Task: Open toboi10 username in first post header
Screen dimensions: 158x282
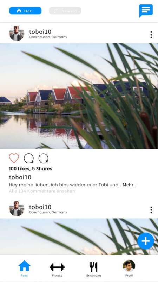Action: point(40,32)
